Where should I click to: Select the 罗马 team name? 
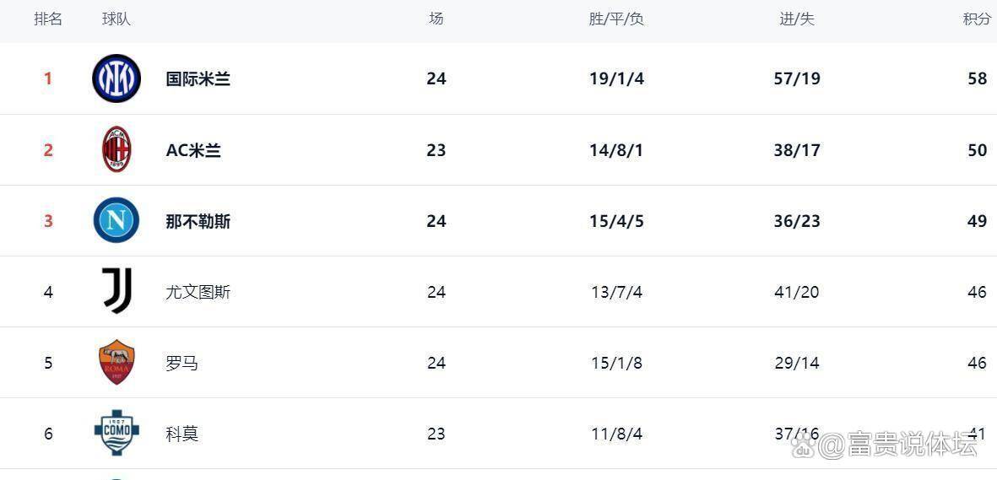tap(182, 363)
